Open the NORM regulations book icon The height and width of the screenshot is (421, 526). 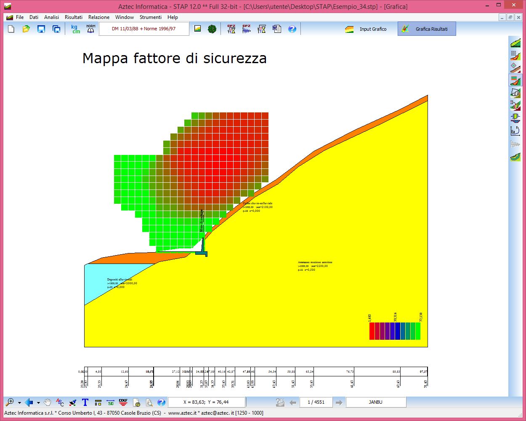click(90, 29)
